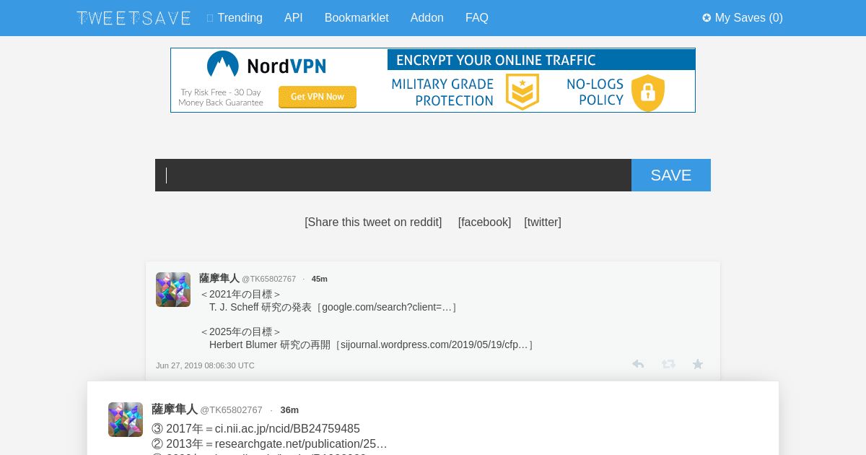The image size is (866, 455).
Task: Share the tweet on facebook
Action: tap(484, 222)
